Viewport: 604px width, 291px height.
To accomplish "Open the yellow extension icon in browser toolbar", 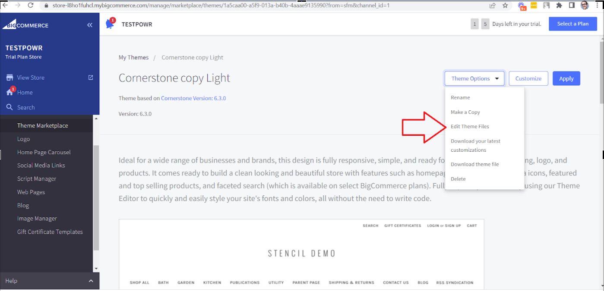I will click(534, 5).
